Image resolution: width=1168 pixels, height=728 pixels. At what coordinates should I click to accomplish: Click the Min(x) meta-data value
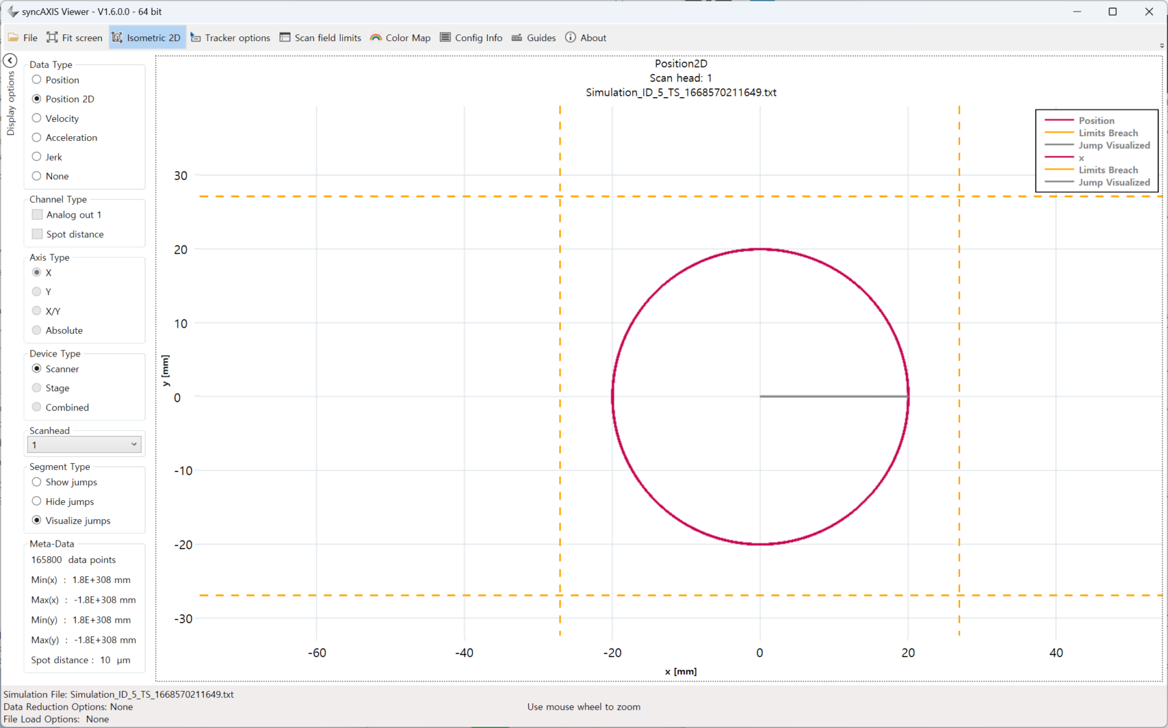tap(101, 580)
